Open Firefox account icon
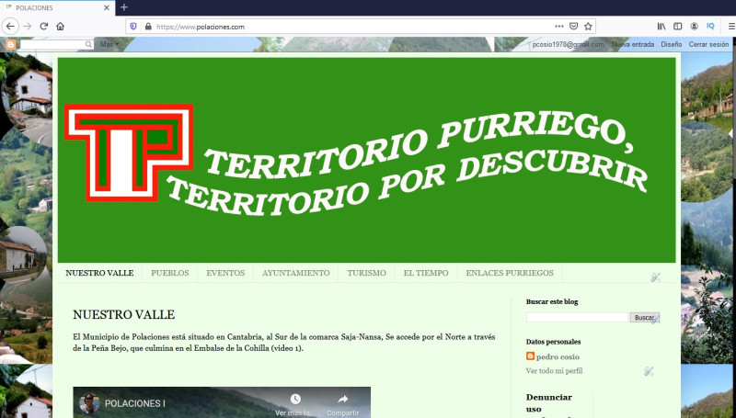The image size is (736, 418). click(x=695, y=27)
